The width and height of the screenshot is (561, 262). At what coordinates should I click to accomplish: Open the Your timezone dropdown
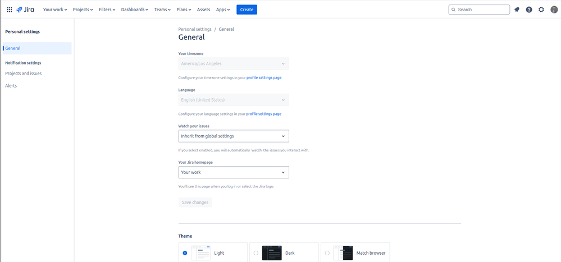pos(234,63)
